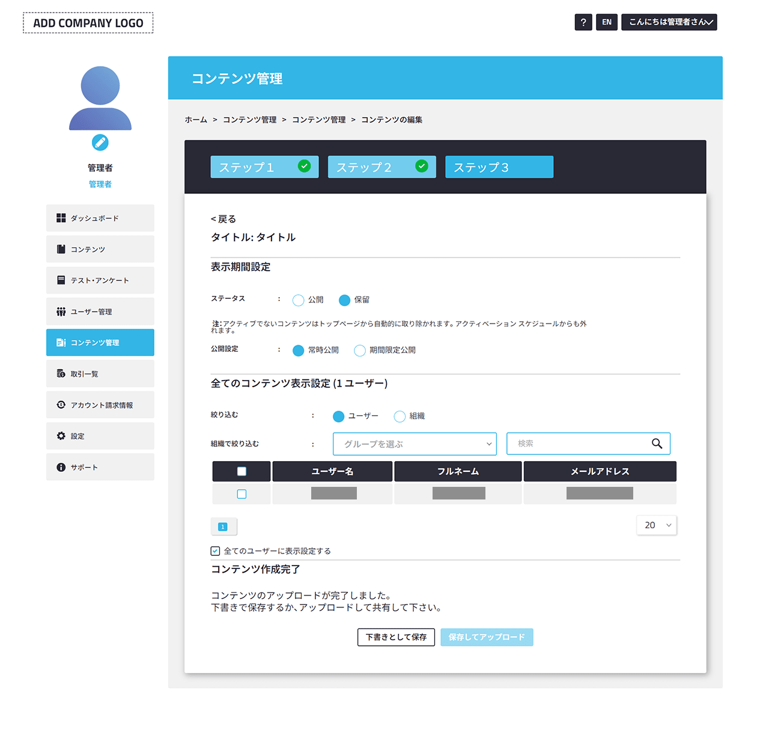Open the help icon with question mark
Screen dimensions: 769x730
point(583,22)
